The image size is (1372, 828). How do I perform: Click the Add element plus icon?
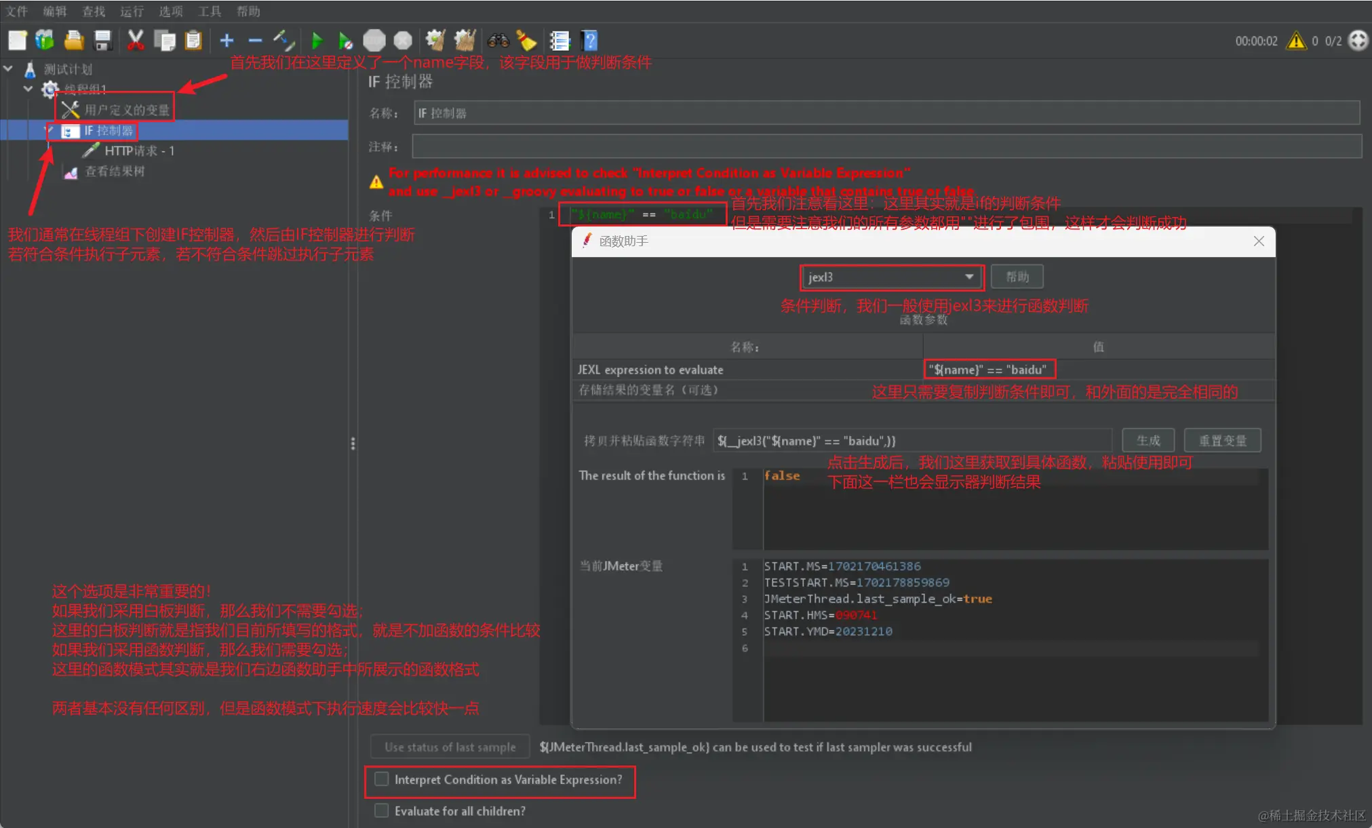227,41
